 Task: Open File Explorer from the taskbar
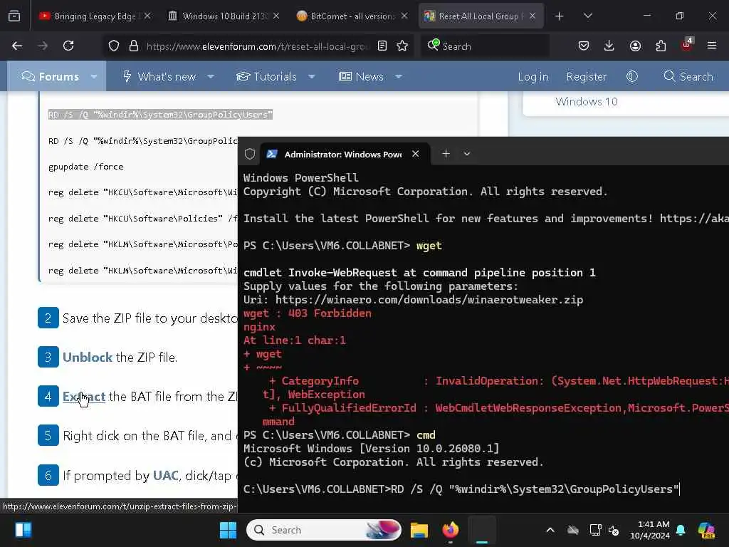(419, 530)
